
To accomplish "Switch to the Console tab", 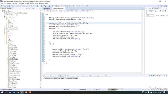I will point(93,76).
